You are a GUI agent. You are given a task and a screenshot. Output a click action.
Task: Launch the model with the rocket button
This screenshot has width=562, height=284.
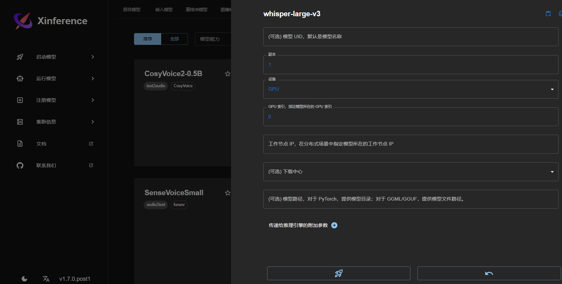click(339, 273)
